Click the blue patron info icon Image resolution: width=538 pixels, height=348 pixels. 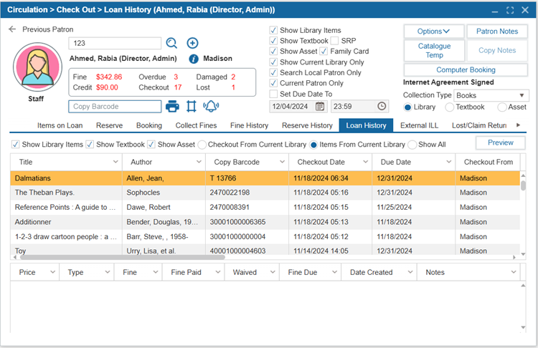click(194, 59)
